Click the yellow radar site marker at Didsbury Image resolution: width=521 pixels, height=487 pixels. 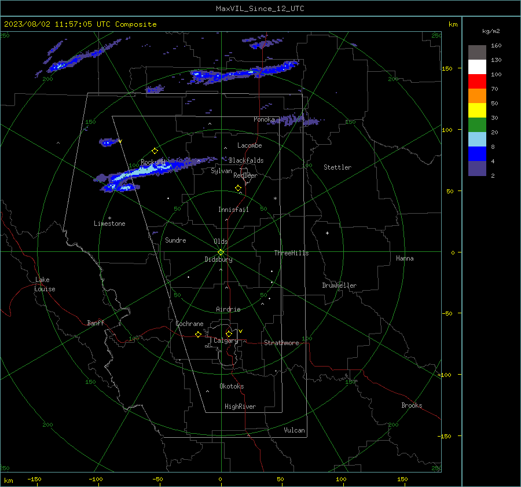(x=221, y=252)
